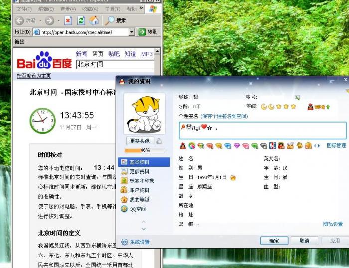
Task: Open the 编辑(E) menu
Action: click(x=46, y=9)
